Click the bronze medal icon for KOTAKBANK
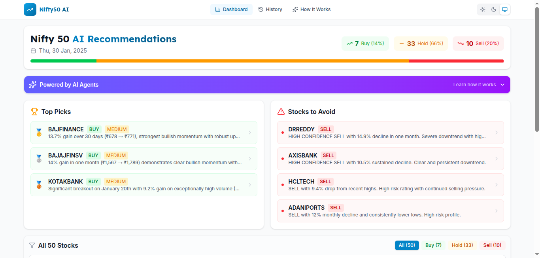Screen dimensions: 540x258 (x=39, y=185)
